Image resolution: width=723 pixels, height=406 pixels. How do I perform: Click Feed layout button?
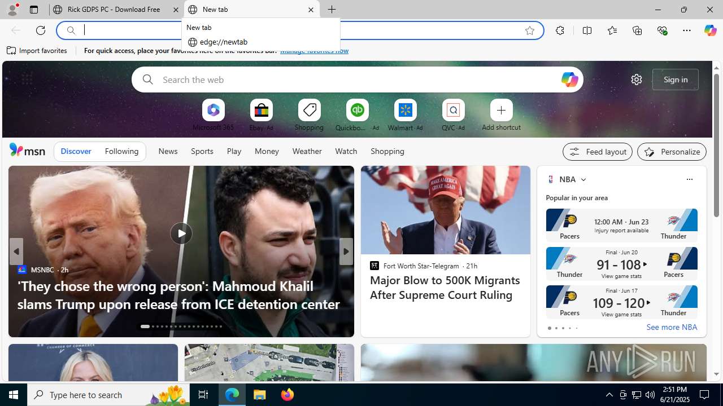pyautogui.click(x=597, y=152)
